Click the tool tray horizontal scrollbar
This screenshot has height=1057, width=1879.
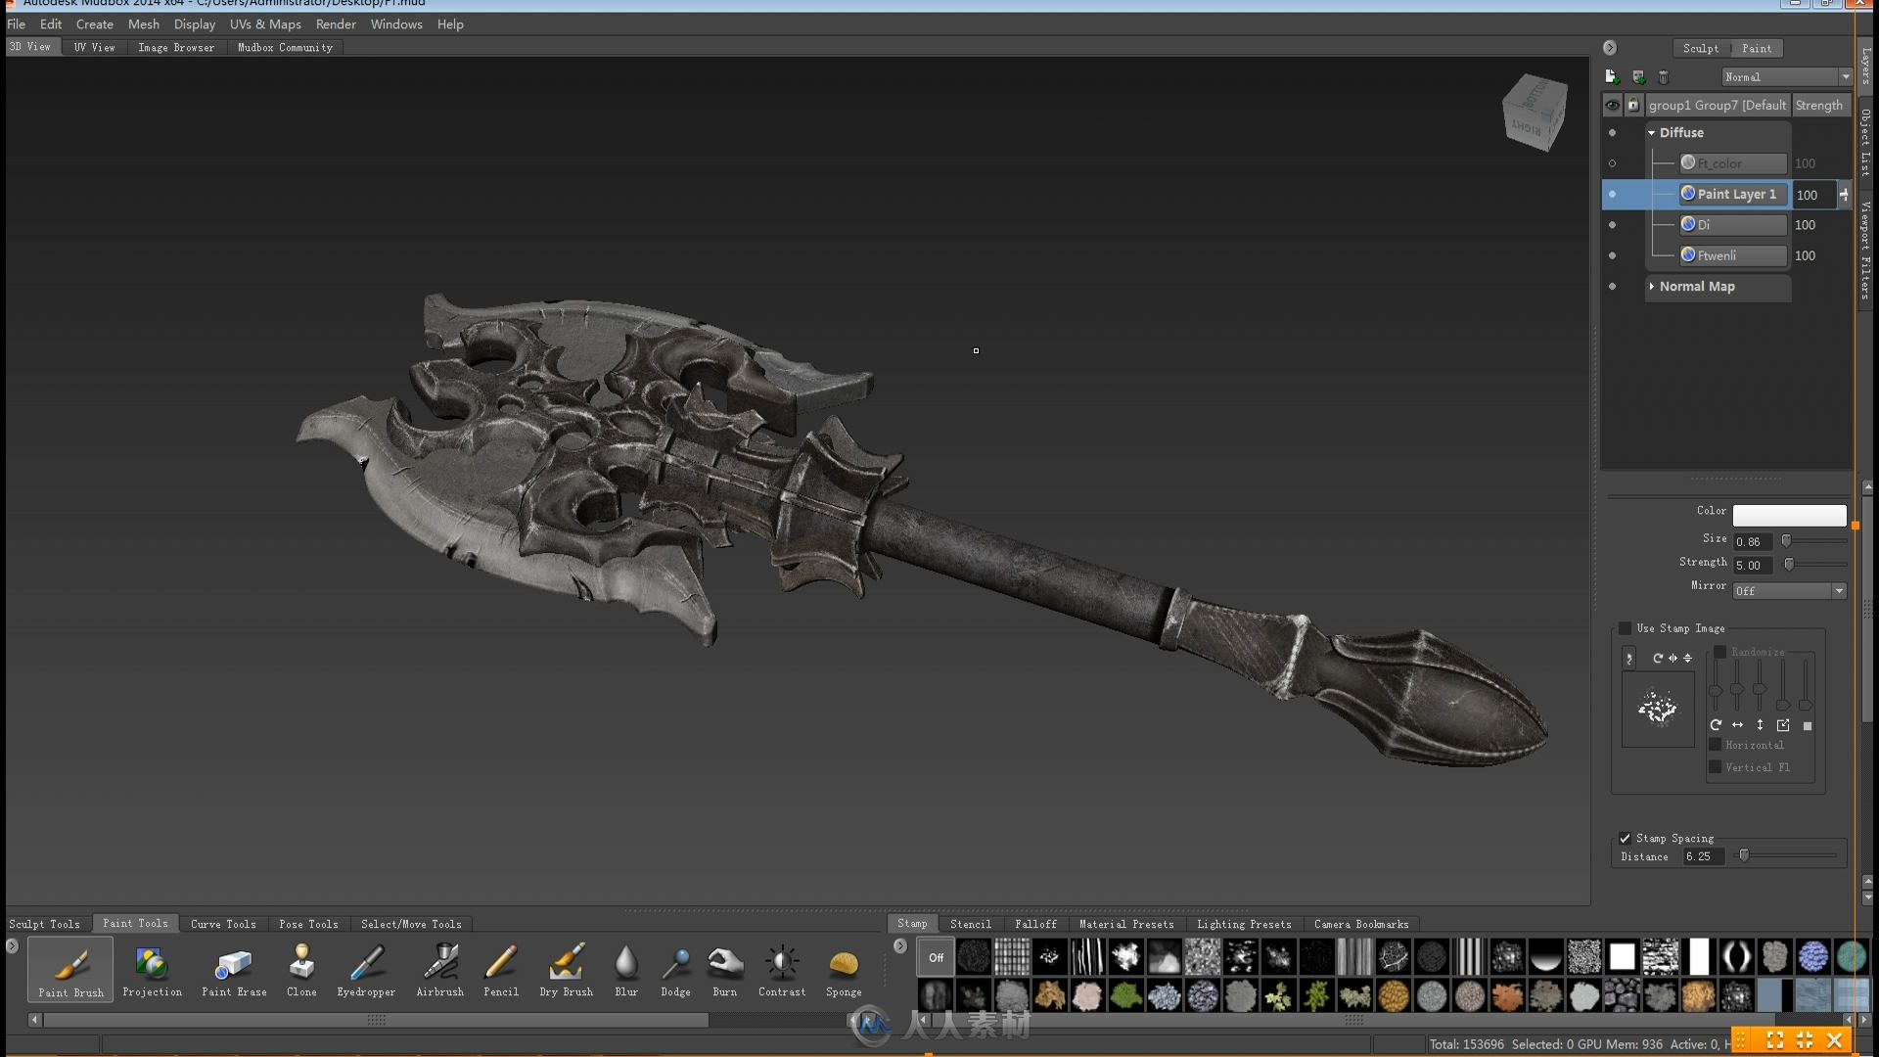(x=376, y=1020)
